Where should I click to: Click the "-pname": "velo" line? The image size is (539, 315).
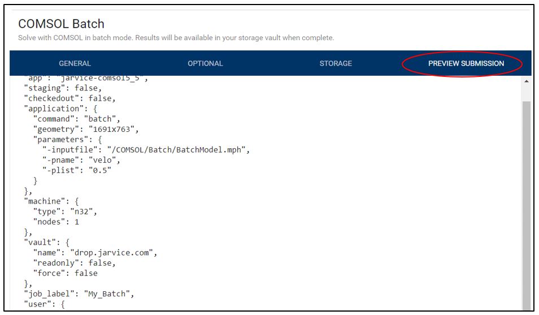point(81,160)
